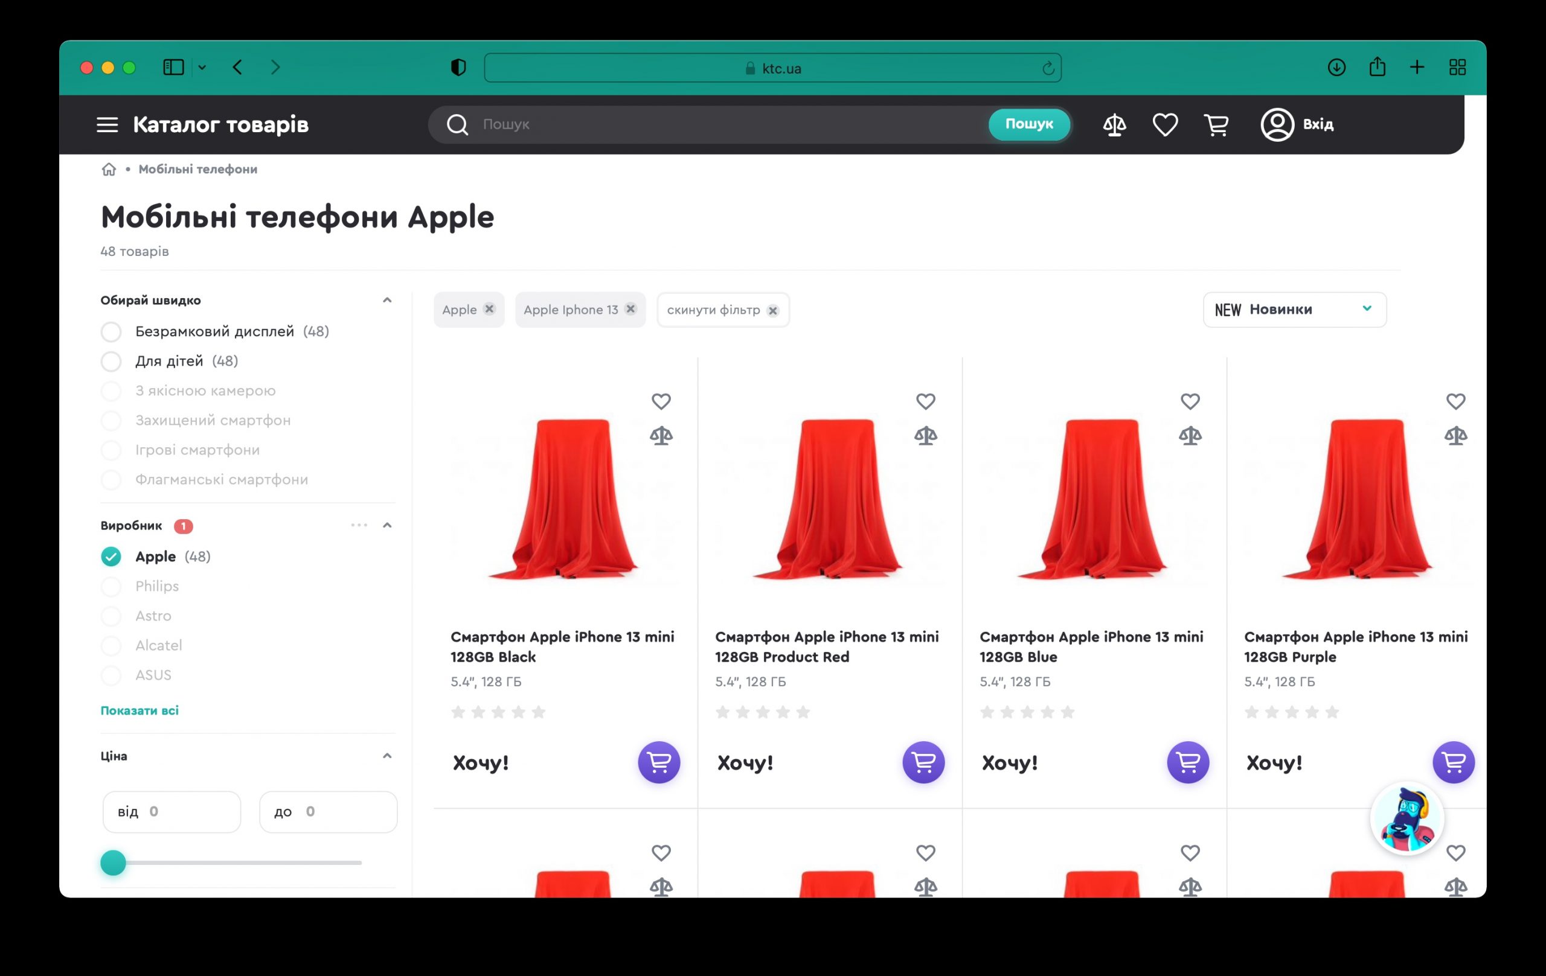Open the chat assistant avatar
Viewport: 1546px width, 976px height.
[x=1406, y=819]
